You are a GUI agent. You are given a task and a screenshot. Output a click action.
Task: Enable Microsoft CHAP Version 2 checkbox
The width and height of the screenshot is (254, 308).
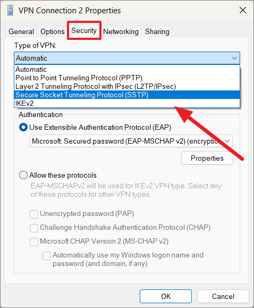(x=34, y=242)
